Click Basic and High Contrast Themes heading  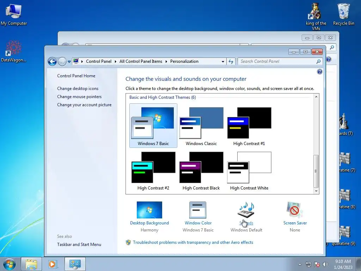[x=163, y=97]
